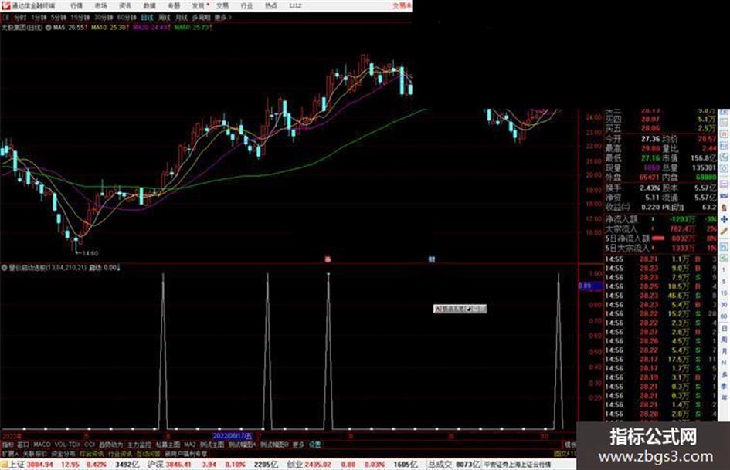Select the 多 period sidebar button
The height and width of the screenshot is (470, 730).
click(724, 374)
